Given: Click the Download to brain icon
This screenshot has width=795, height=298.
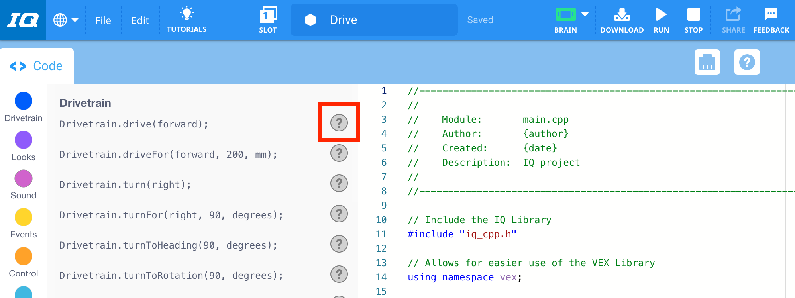Looking at the screenshot, I should [622, 15].
